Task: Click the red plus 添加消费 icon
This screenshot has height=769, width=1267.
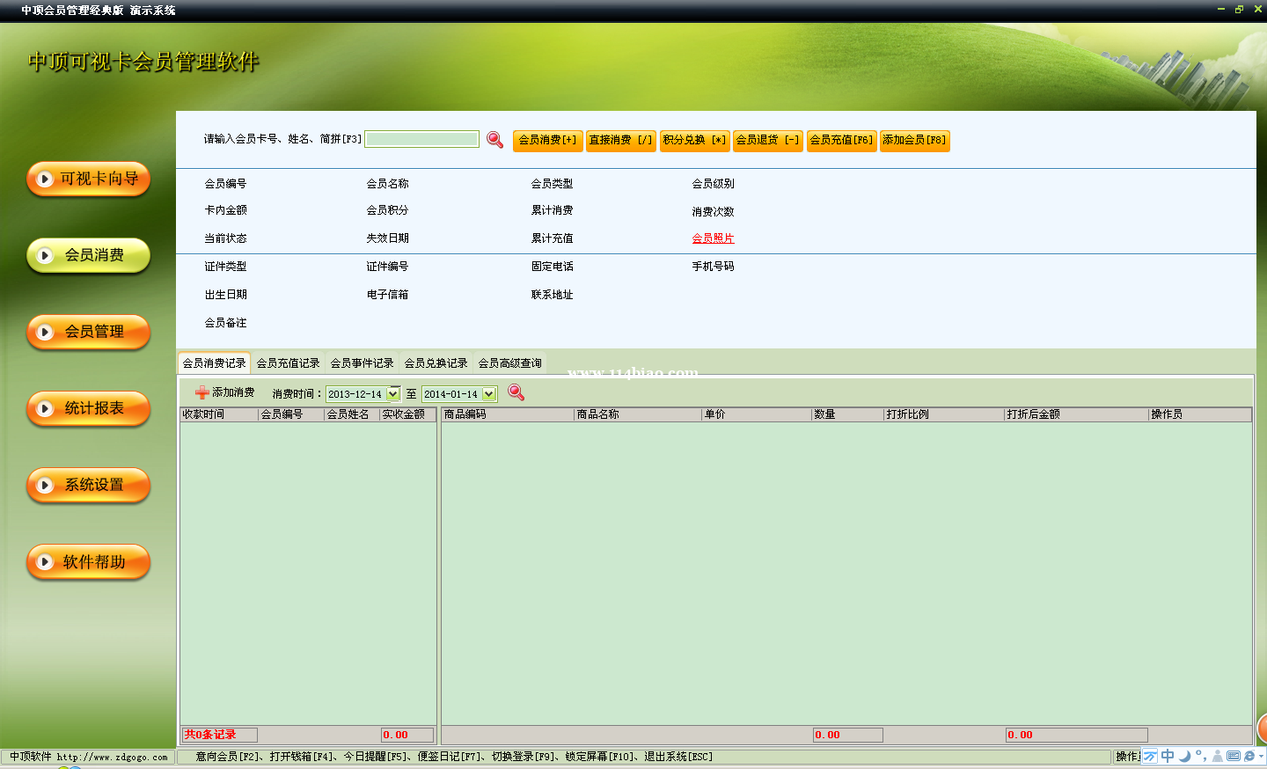Action: (x=202, y=392)
